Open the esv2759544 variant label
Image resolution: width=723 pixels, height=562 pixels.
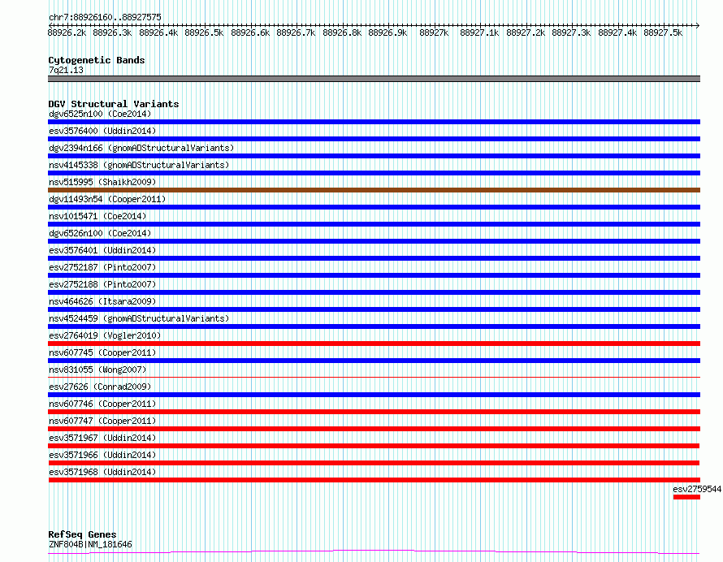[697, 489]
